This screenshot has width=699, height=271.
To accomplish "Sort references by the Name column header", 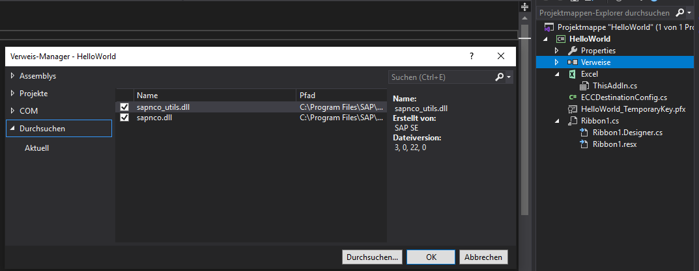I will coord(214,96).
